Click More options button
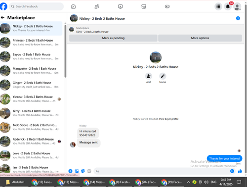Screen dimensions: 247x187 [200, 38]
